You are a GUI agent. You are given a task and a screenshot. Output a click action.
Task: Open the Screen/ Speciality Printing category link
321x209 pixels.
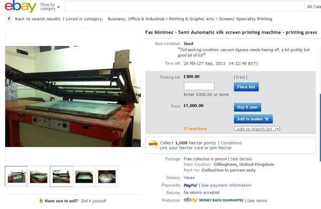[245, 19]
